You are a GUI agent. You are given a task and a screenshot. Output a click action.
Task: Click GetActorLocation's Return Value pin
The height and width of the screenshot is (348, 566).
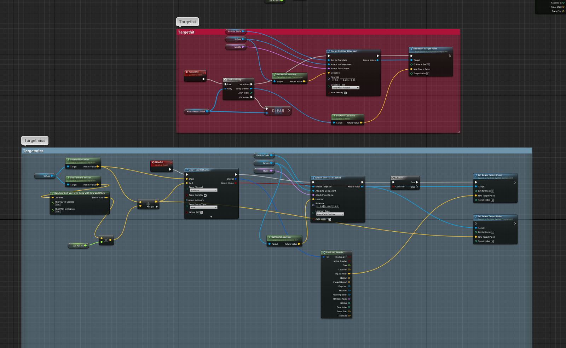(361, 123)
